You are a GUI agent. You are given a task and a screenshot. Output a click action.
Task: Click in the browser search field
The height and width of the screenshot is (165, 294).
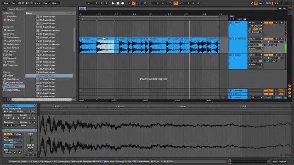41,9
